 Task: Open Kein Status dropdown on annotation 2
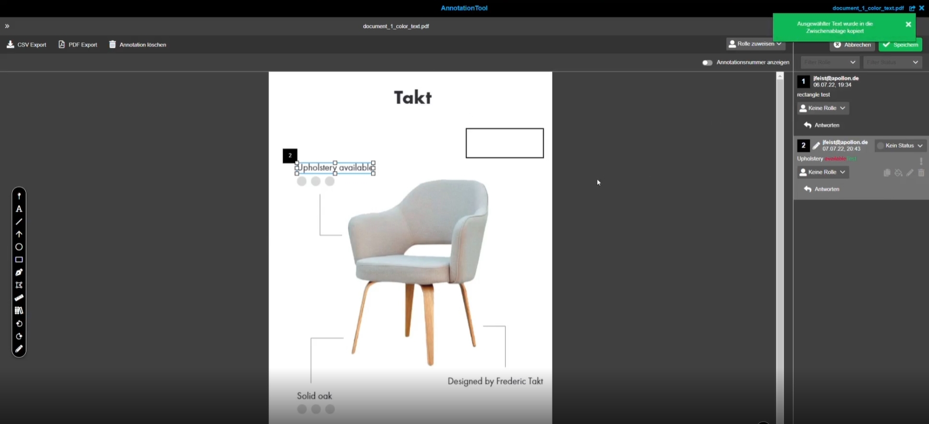tap(900, 146)
